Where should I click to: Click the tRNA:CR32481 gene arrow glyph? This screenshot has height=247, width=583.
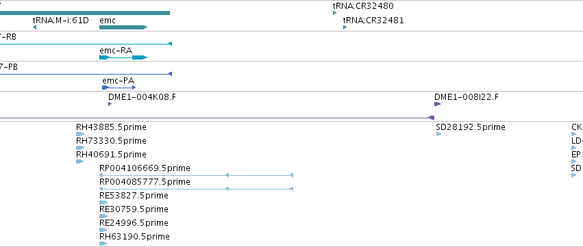(345, 27)
